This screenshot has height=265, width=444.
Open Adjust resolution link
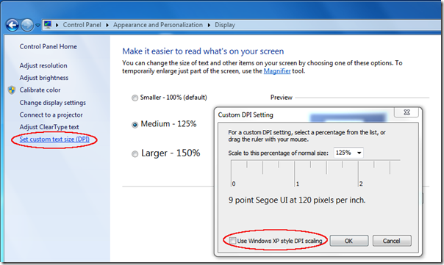pyautogui.click(x=43, y=65)
